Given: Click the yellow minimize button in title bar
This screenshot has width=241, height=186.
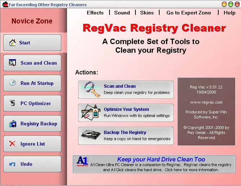Looking at the screenshot, I should click(224, 4).
